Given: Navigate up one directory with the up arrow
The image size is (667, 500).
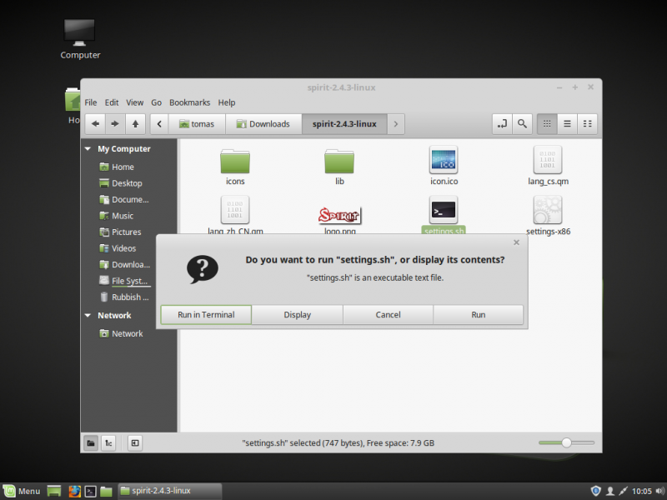Looking at the screenshot, I should pyautogui.click(x=135, y=123).
